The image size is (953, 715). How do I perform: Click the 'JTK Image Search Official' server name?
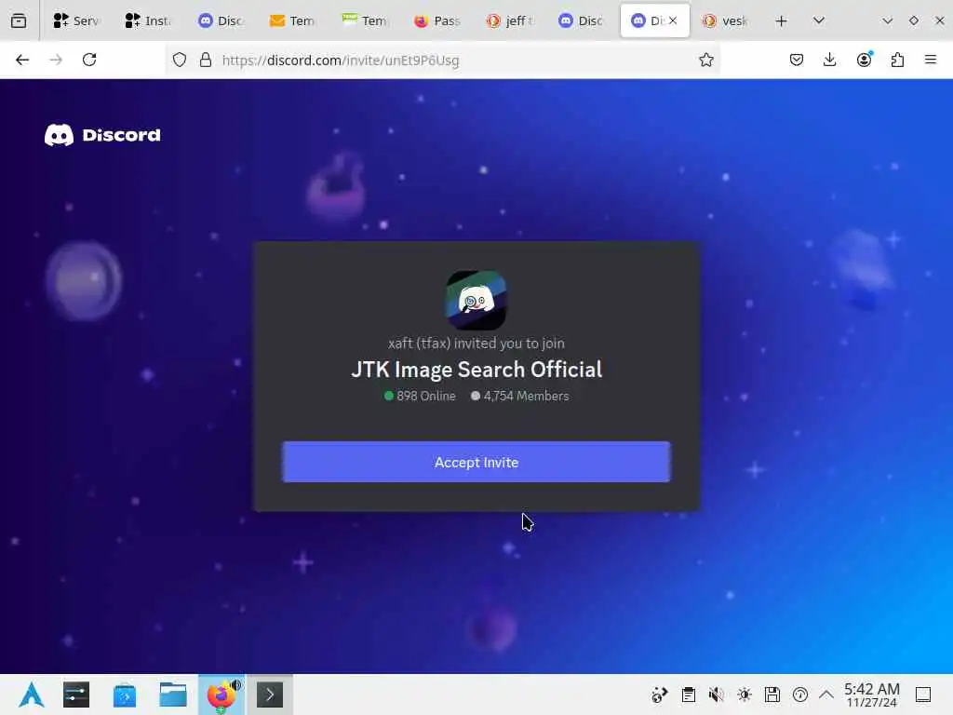[476, 370]
